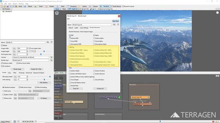The height and width of the screenshot is (123, 220).
Task: Enable the Surface Depth checkbox
Action: 70,71
